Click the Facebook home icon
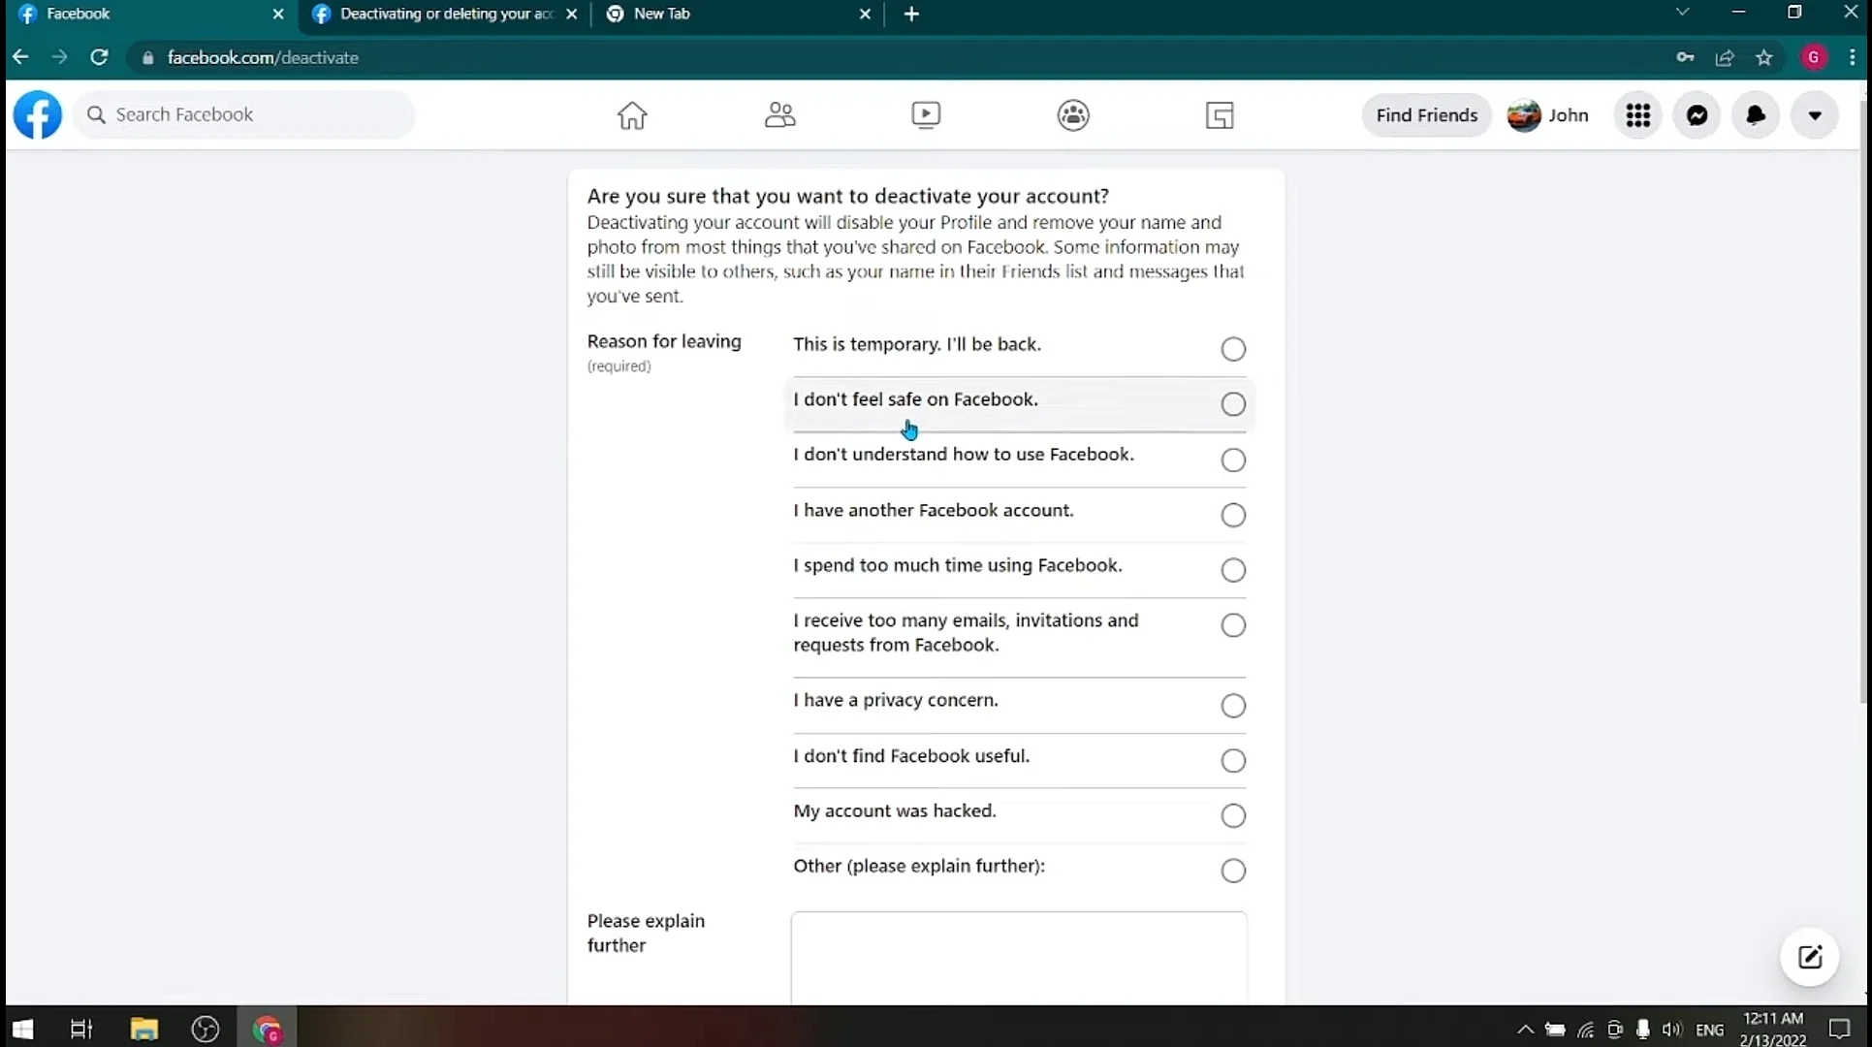The height and width of the screenshot is (1047, 1872). coord(630,114)
